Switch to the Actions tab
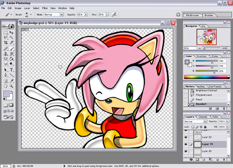 tap(201, 86)
